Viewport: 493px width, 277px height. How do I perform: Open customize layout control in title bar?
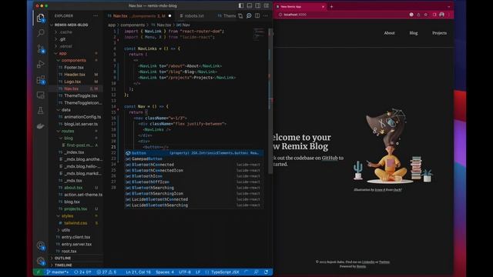point(267,5)
